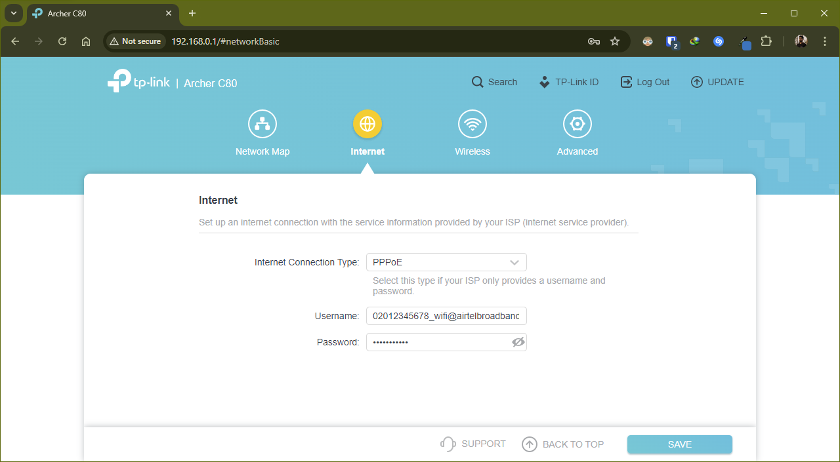The height and width of the screenshot is (462, 840).
Task: Switch to the Internet tab
Action: tap(367, 131)
